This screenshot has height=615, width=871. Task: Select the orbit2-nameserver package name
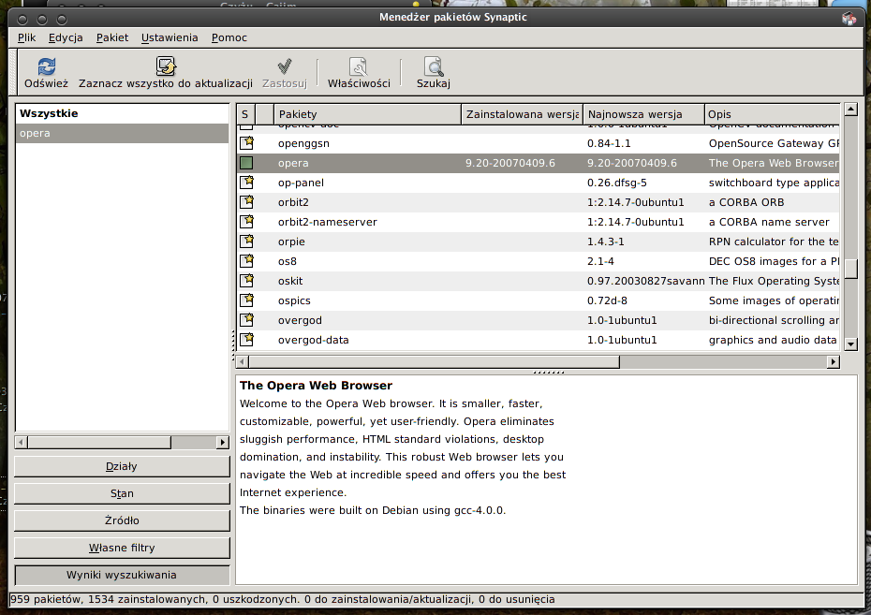tap(327, 222)
